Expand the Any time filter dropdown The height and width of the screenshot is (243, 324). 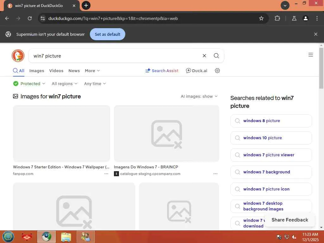click(95, 84)
